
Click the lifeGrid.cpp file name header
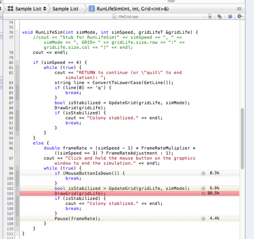coord(128,17)
